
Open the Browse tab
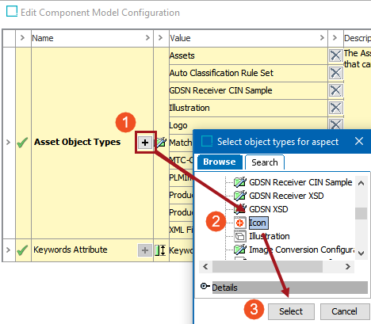[x=220, y=162]
